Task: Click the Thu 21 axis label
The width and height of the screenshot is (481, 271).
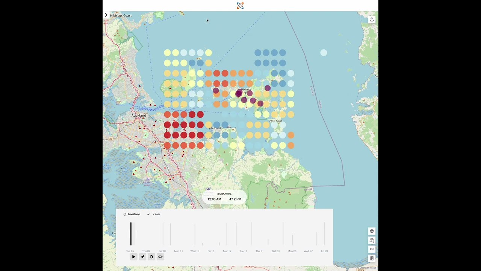Action: click(x=260, y=251)
